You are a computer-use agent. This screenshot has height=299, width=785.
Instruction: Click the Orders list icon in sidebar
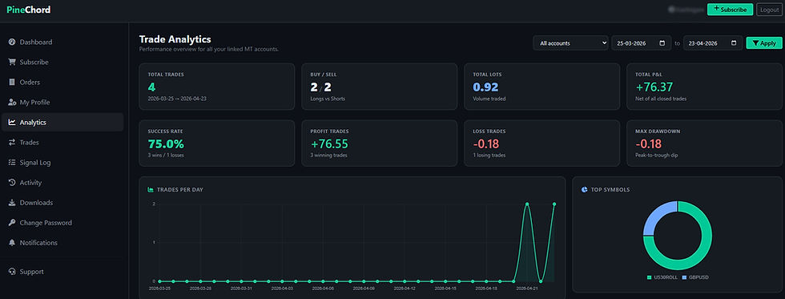(12, 82)
